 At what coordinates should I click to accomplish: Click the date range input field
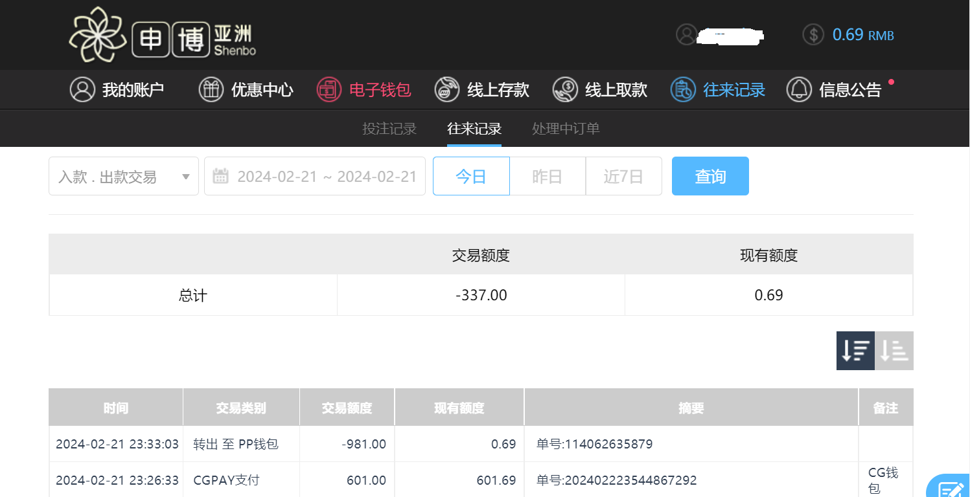[315, 176]
